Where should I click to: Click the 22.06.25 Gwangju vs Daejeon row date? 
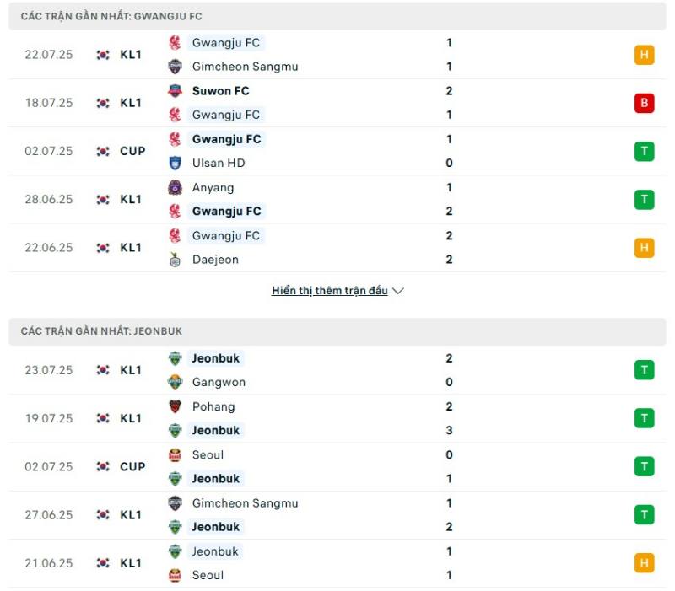(x=49, y=248)
